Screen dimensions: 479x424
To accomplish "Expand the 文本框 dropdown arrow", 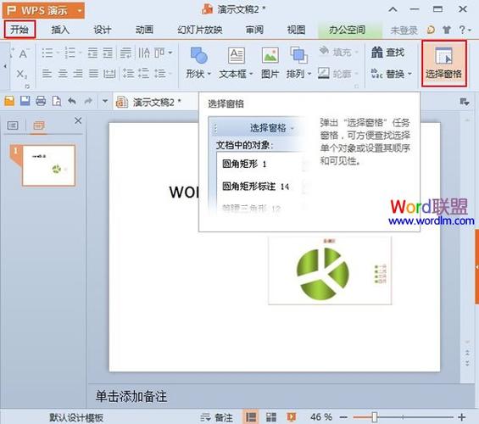I will tap(251, 74).
